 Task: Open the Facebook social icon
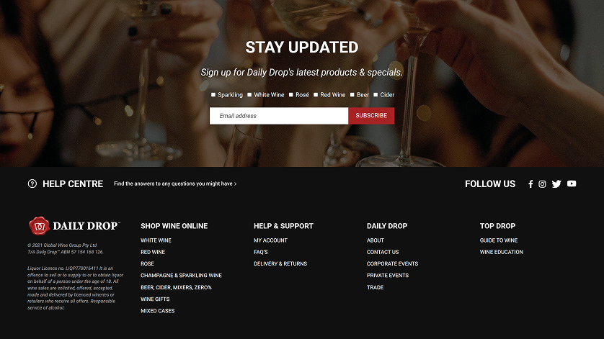[530, 184]
